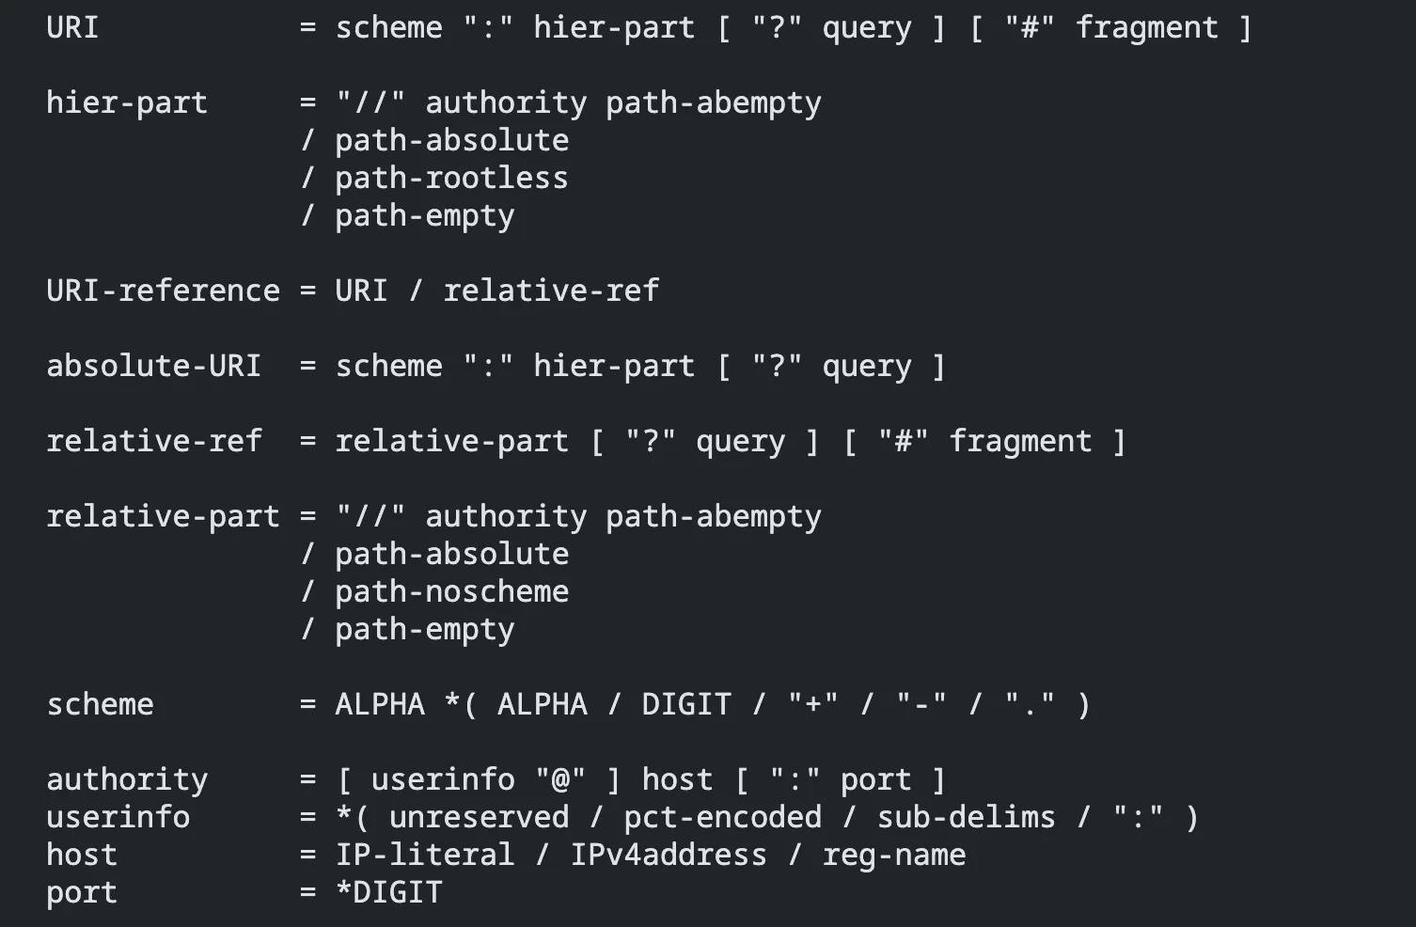This screenshot has width=1416, height=927.
Task: Click "path-noscheme" in the relative-part rule
Action: (x=451, y=591)
